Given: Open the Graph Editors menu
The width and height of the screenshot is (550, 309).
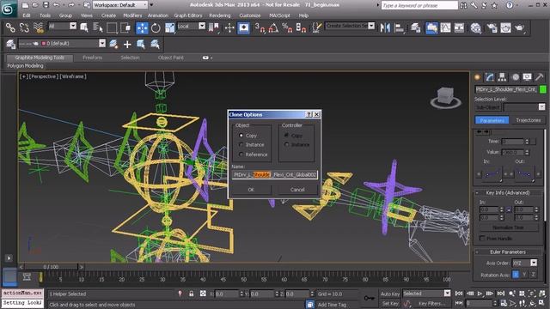Looking at the screenshot, I should [x=188, y=15].
